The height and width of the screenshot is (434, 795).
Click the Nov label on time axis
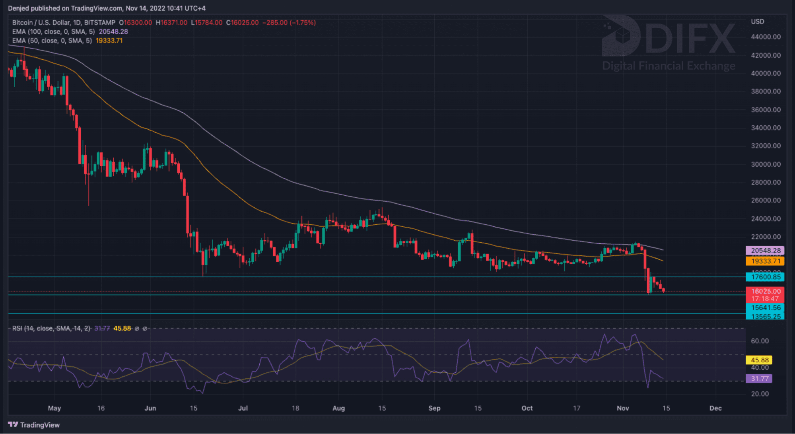[x=623, y=408]
